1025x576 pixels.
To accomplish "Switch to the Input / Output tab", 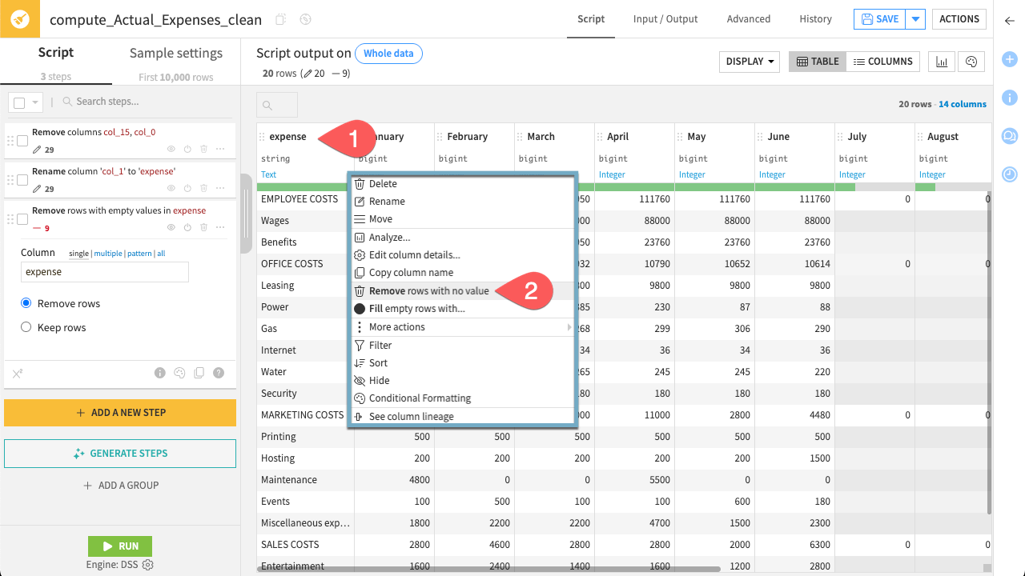I will pyautogui.click(x=665, y=19).
